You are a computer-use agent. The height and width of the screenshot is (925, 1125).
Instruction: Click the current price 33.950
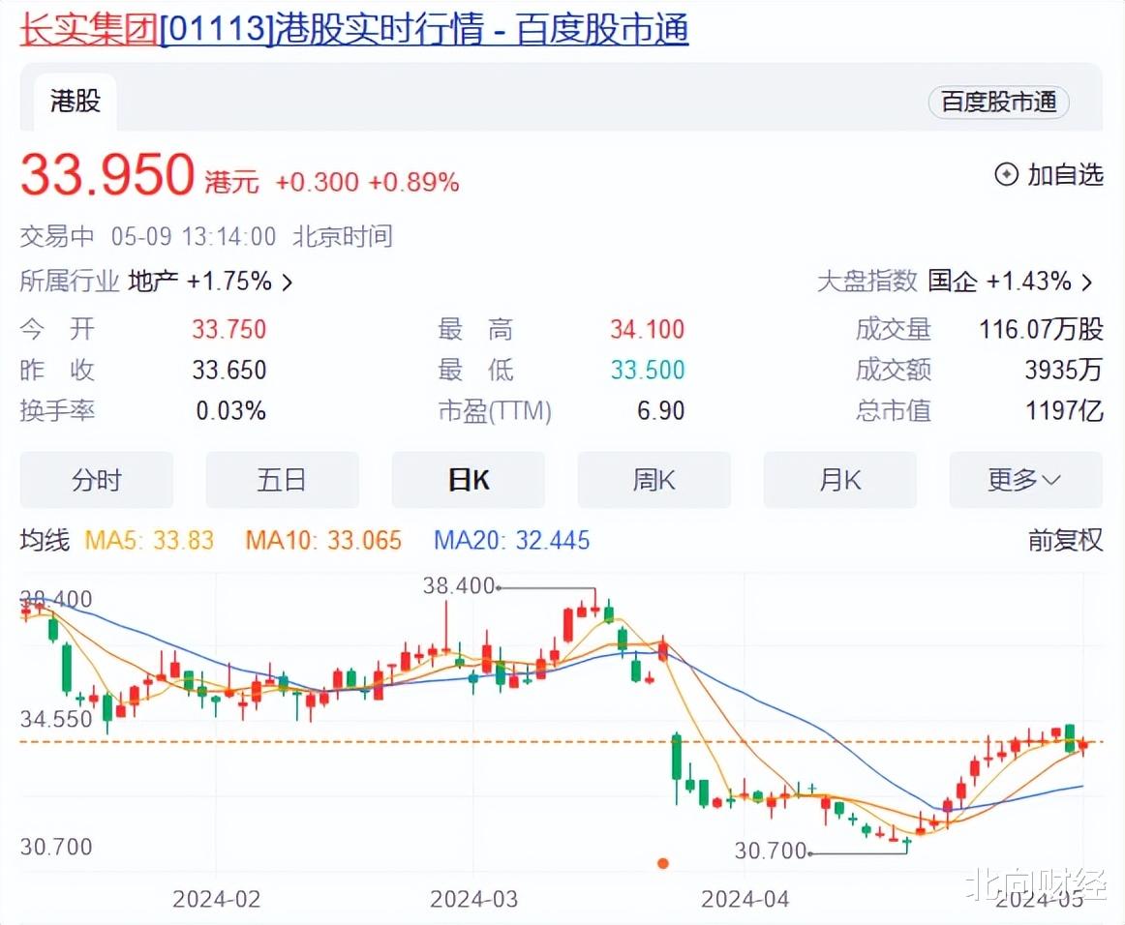pos(107,174)
